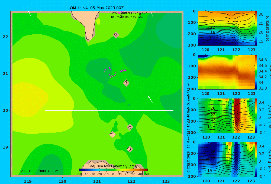Click depth label 100 on the temperature panel
Screen dimensions: 271x184
click(192, 22)
